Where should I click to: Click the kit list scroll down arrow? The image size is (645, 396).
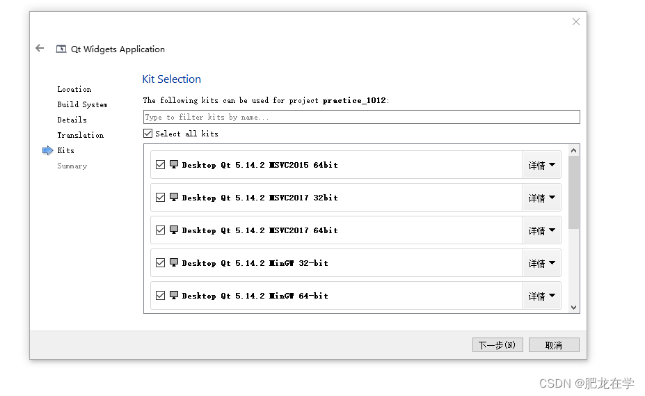(x=574, y=308)
